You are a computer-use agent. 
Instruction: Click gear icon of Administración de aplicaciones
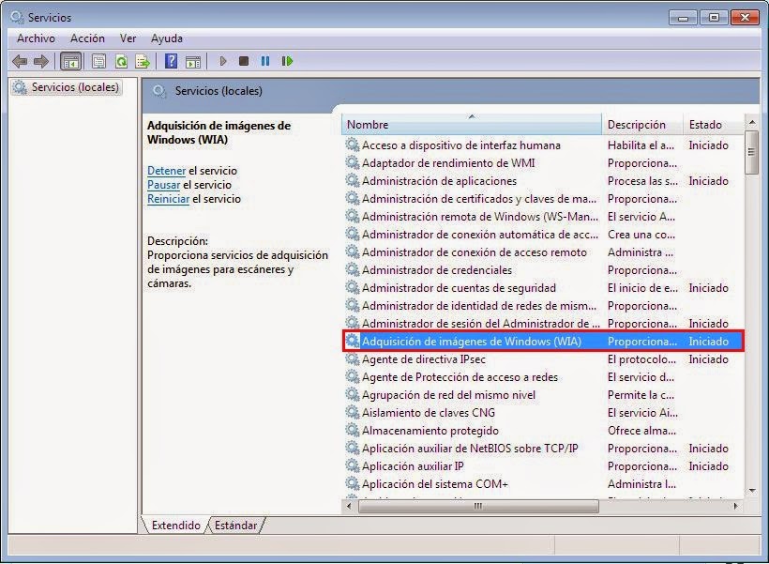coord(352,180)
